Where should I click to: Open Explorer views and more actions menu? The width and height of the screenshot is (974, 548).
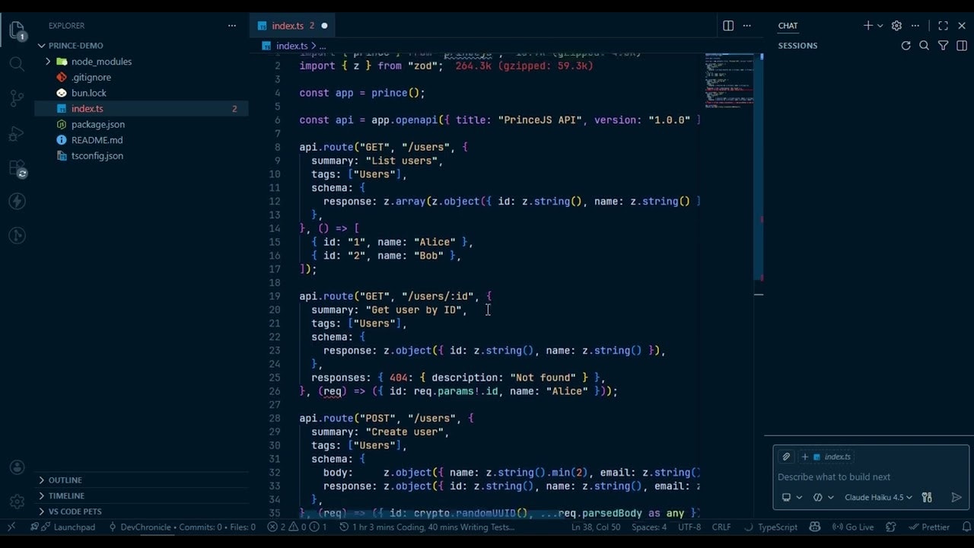(232, 26)
